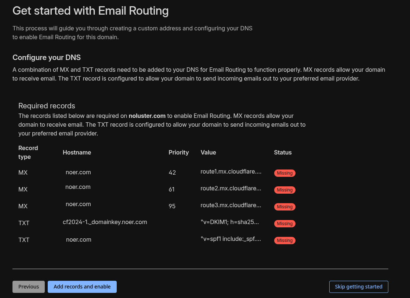Viewport: 410px width, 298px height.
Task: Click priority value 61
Action: tap(171, 189)
